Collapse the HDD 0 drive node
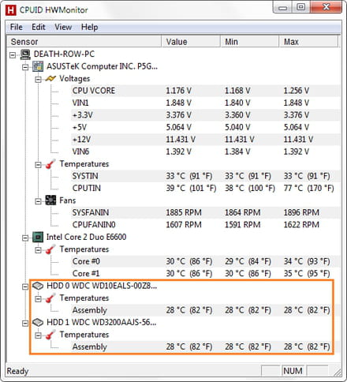Screen dimensions: 347x382 25,286
